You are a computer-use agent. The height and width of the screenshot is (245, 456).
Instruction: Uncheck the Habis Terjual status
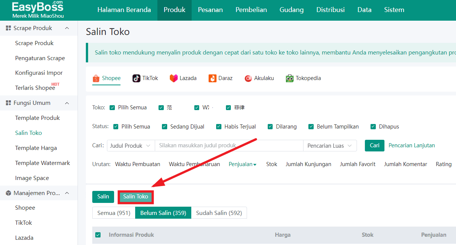pos(219,127)
